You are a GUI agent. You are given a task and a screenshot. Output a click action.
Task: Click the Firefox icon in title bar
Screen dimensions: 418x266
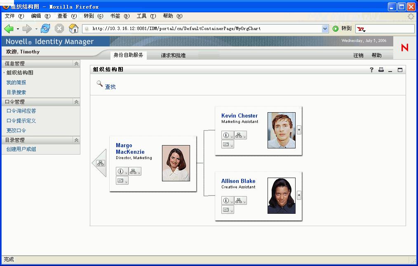coord(6,6)
